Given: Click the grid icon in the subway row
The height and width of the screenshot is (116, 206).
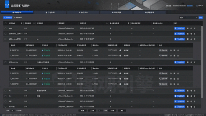Looking at the screenshot, I should coord(188,107).
